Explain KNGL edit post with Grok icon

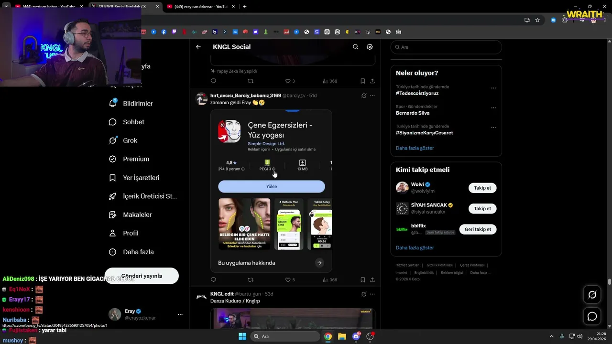coord(364,294)
